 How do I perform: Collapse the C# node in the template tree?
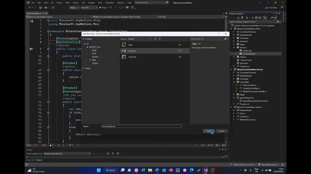85,44
